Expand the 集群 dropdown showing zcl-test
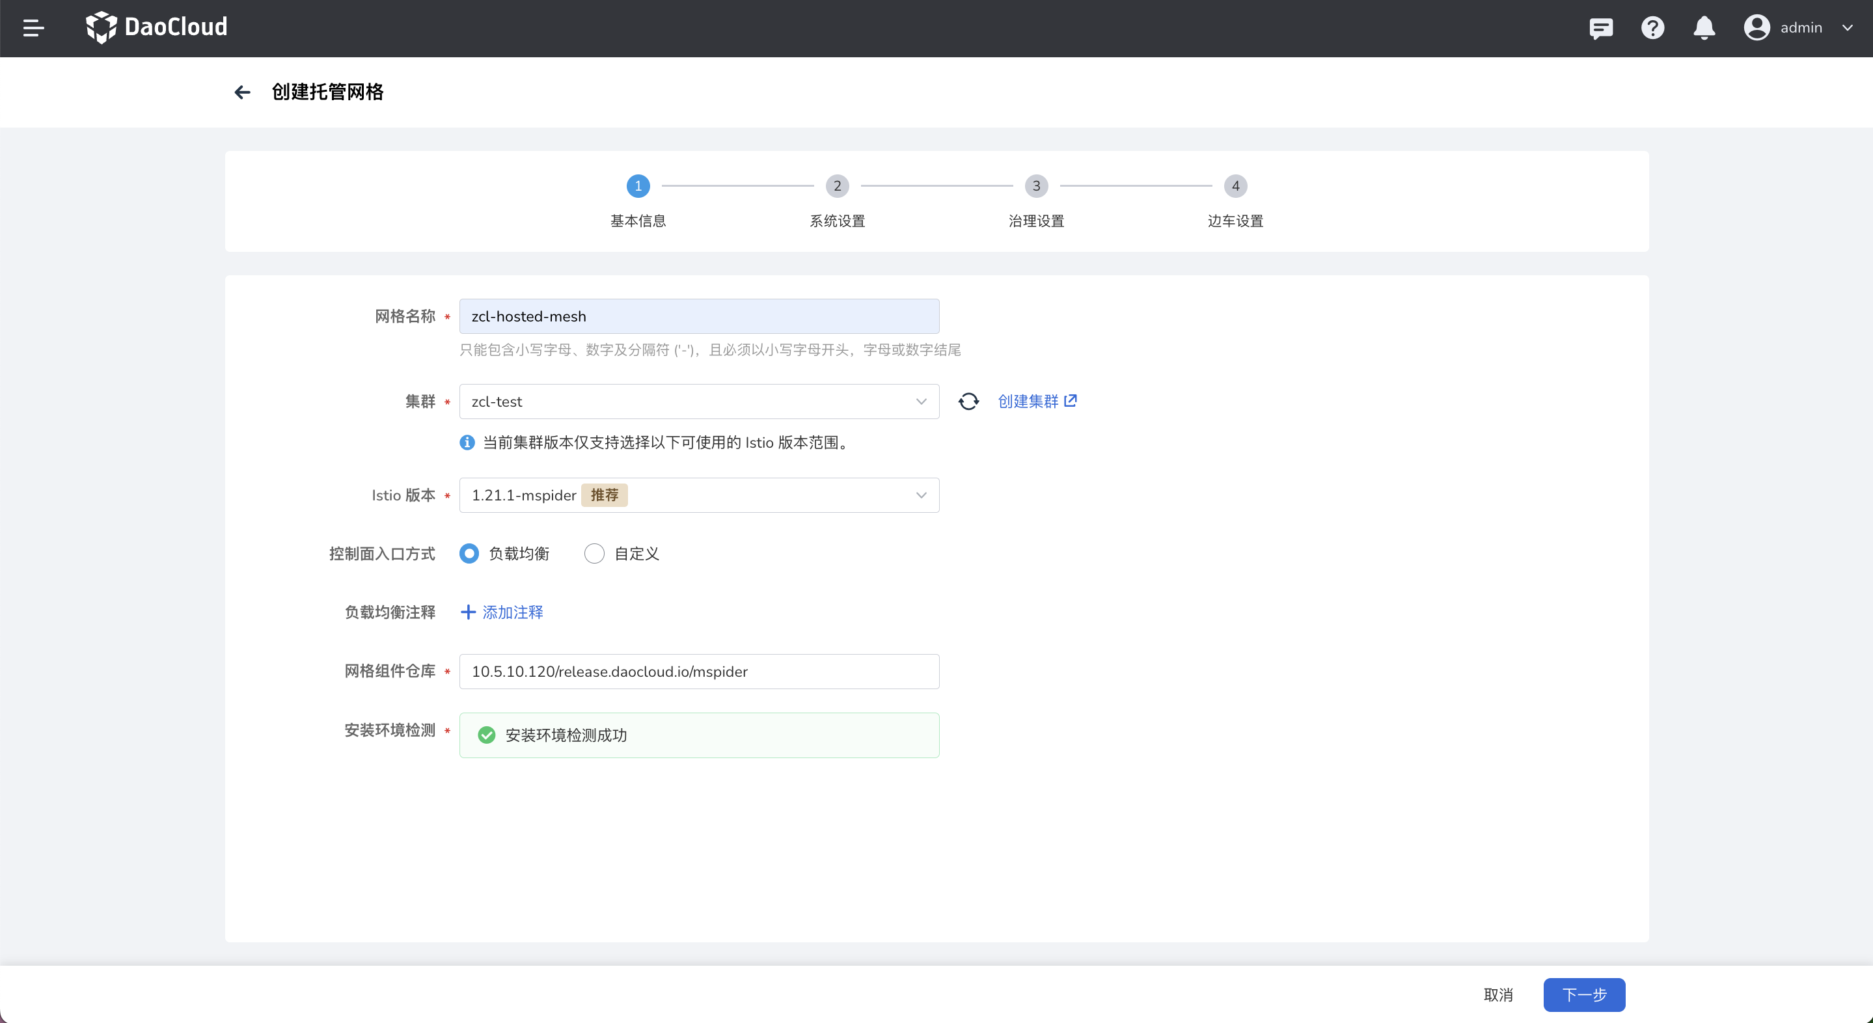 pyautogui.click(x=699, y=402)
